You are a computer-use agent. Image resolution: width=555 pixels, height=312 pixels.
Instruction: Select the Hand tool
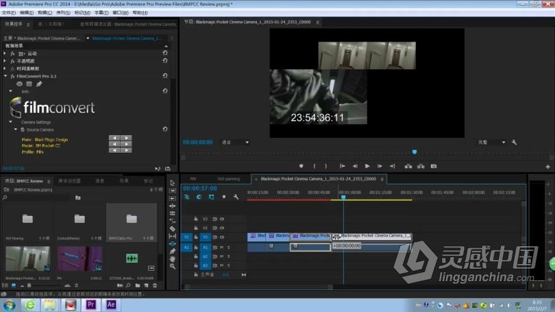click(x=173, y=259)
